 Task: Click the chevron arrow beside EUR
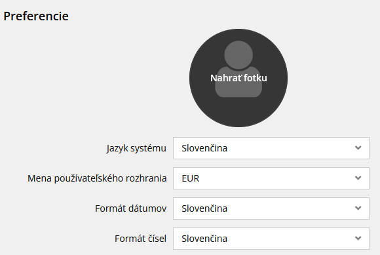coord(358,178)
